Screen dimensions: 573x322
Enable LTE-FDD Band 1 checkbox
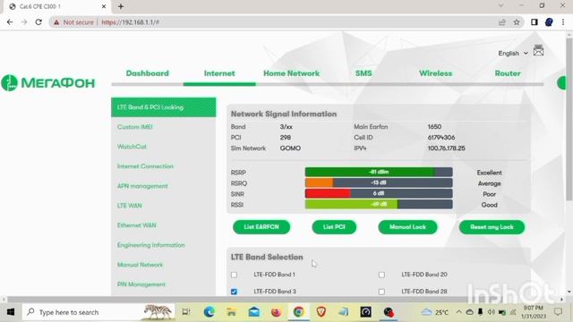point(235,275)
